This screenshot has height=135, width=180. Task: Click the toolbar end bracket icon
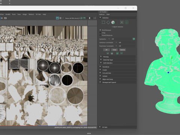pyautogui.click(x=95, y=18)
